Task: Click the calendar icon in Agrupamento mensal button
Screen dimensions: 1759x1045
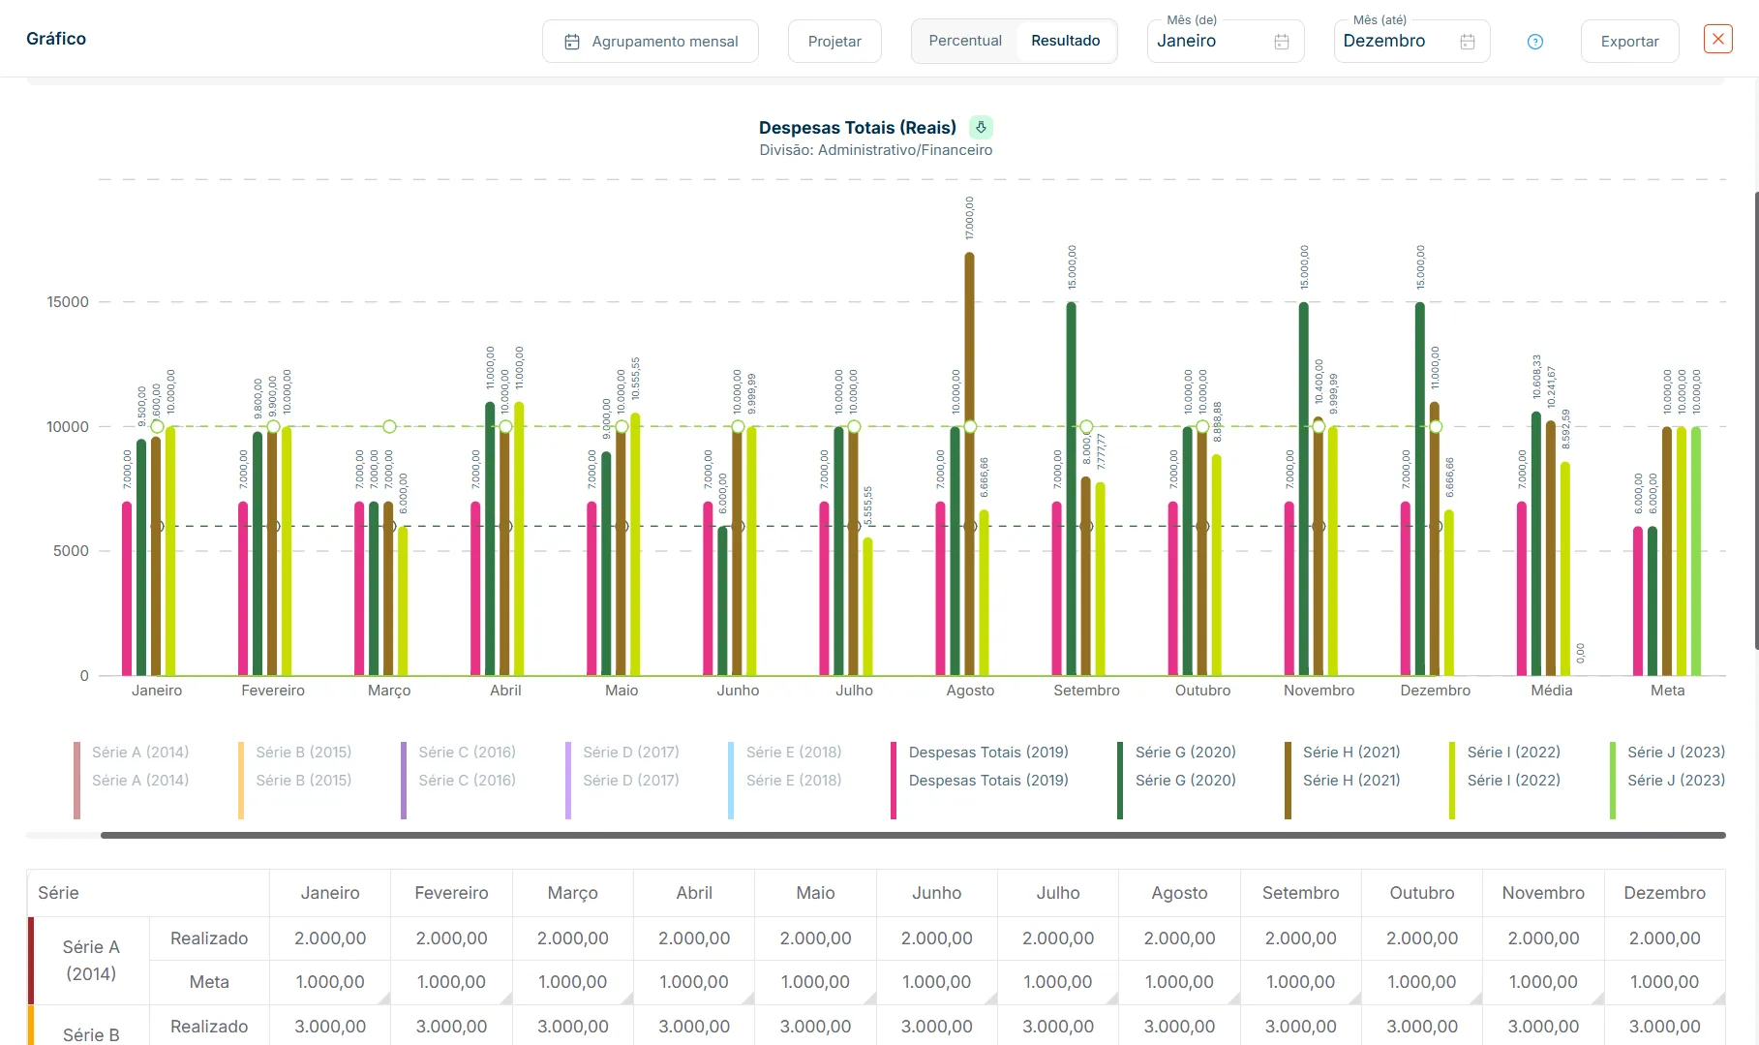Action: coord(572,42)
